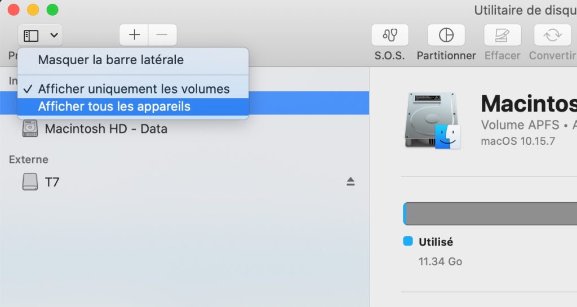This screenshot has height=307, width=577.
Task: Click the Partitionner label text
Action: tap(446, 56)
